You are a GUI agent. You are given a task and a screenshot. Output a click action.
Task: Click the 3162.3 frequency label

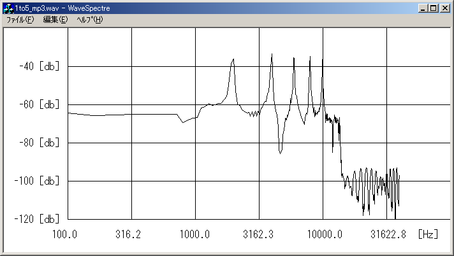[258, 234]
